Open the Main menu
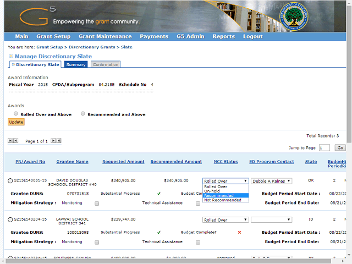 pyautogui.click(x=22, y=36)
